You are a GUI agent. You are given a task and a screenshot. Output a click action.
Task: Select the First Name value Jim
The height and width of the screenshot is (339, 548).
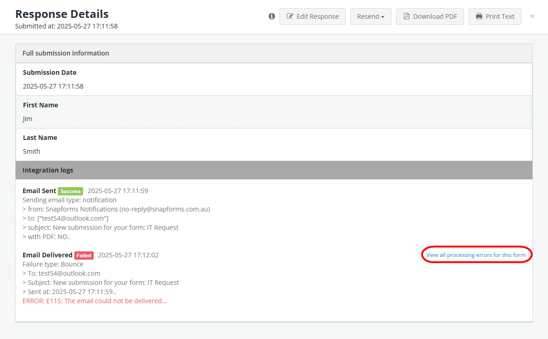click(x=28, y=119)
